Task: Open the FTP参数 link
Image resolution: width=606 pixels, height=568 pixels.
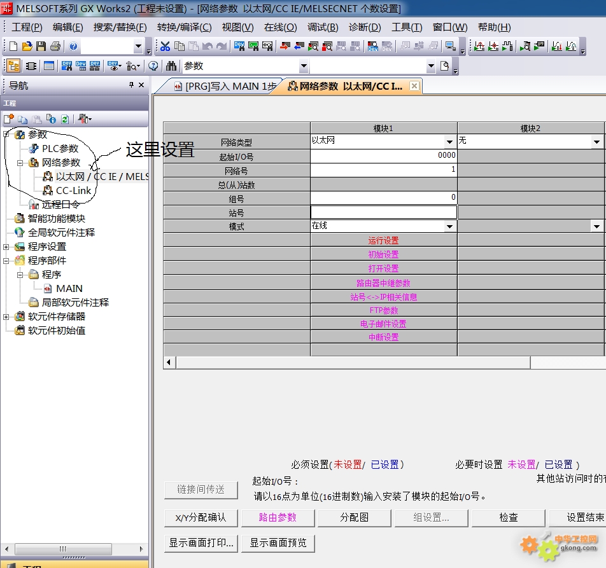Action: click(383, 310)
